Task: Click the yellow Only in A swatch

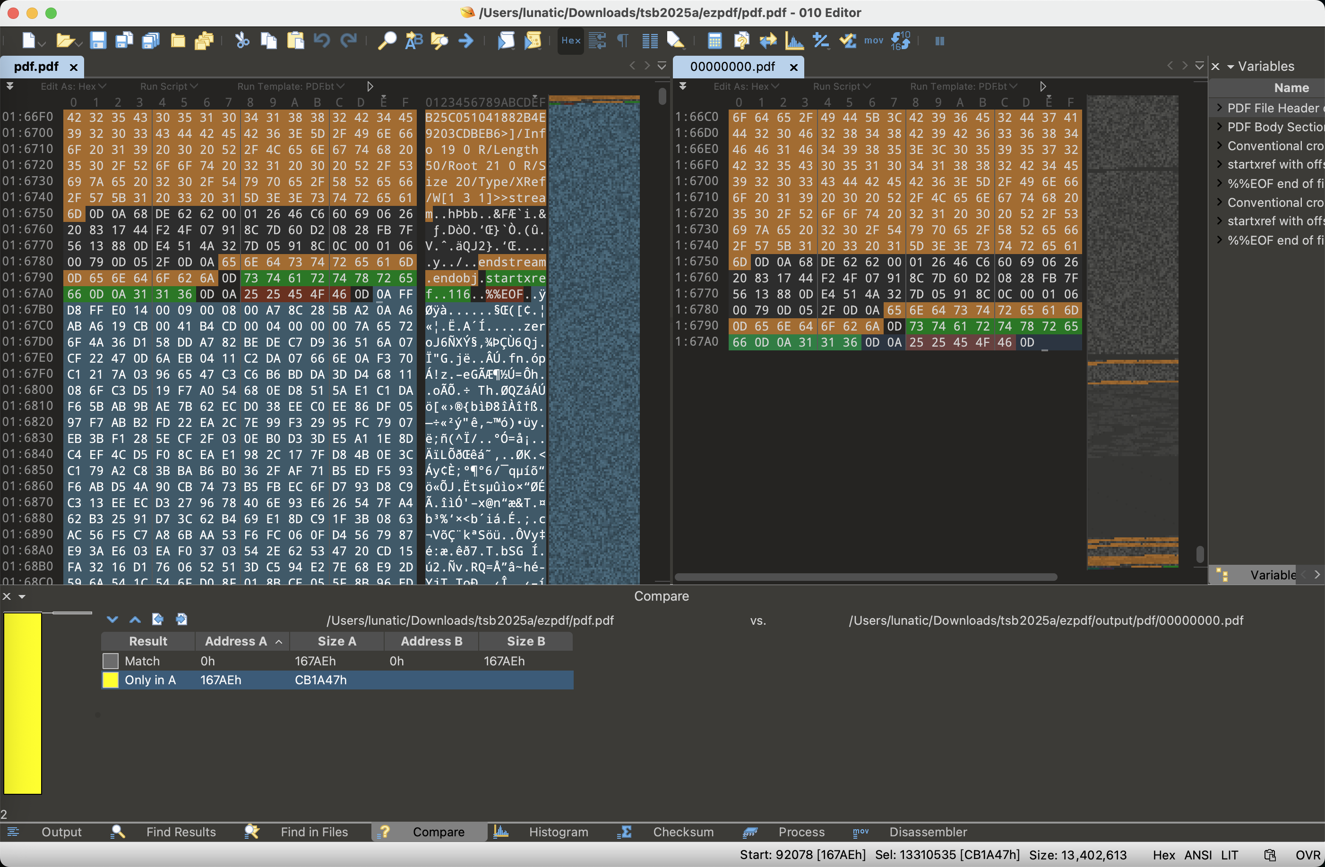Action: point(110,680)
